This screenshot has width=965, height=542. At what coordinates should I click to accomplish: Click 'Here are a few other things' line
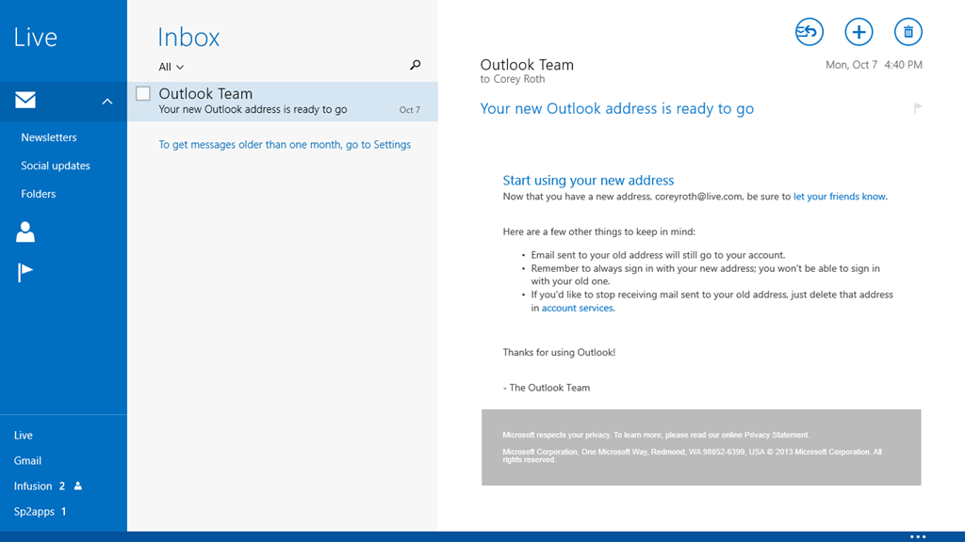598,231
